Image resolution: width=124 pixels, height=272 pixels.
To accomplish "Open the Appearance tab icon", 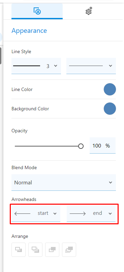I will click(37, 11).
